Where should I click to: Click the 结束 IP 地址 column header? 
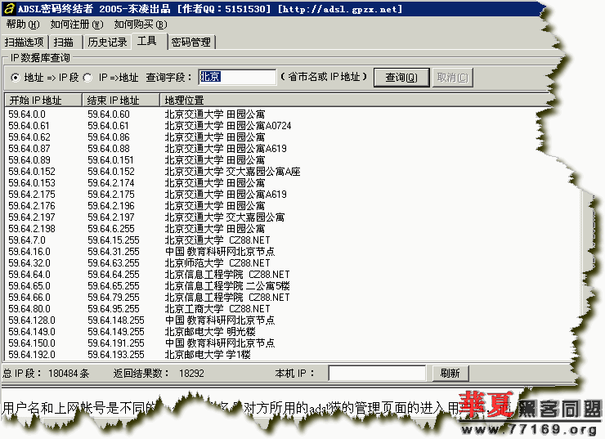pyautogui.click(x=121, y=101)
